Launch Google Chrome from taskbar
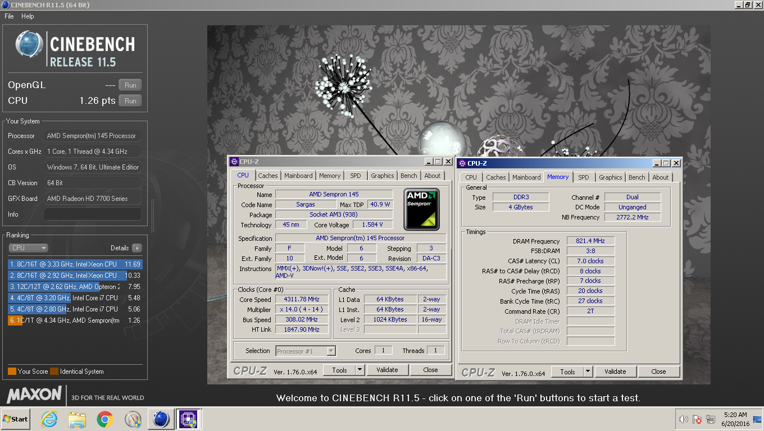764x431 pixels. (x=104, y=419)
